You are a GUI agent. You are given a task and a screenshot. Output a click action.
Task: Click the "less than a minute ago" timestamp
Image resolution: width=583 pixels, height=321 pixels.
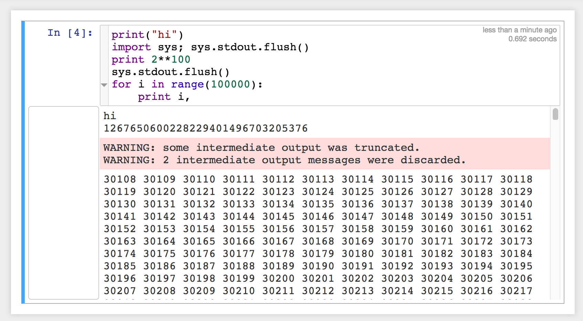coord(519,30)
